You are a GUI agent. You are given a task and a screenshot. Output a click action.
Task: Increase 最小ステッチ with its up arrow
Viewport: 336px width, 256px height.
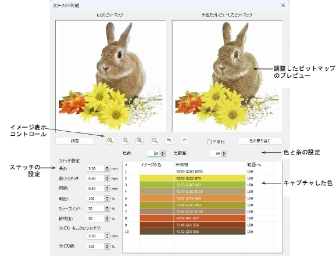(x=107, y=177)
